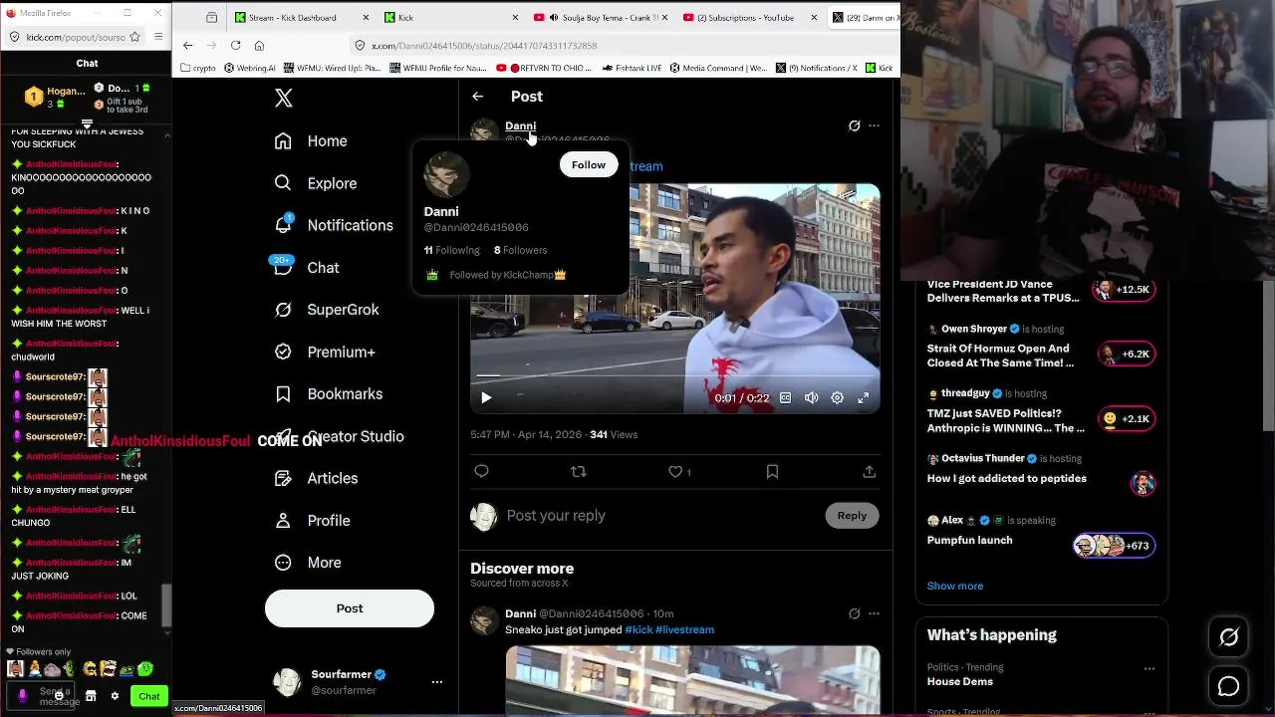This screenshot has height=717, width=1275.
Task: Open the three-dot menu on main post
Action: point(874,125)
